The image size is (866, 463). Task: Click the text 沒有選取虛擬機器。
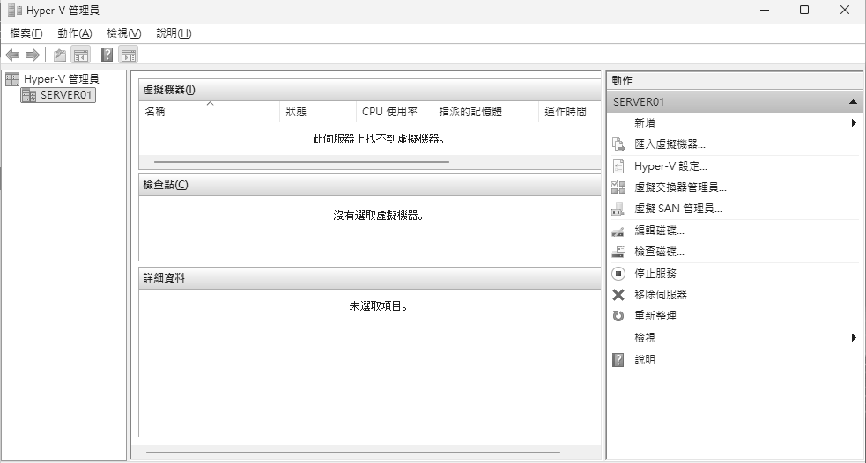(379, 216)
